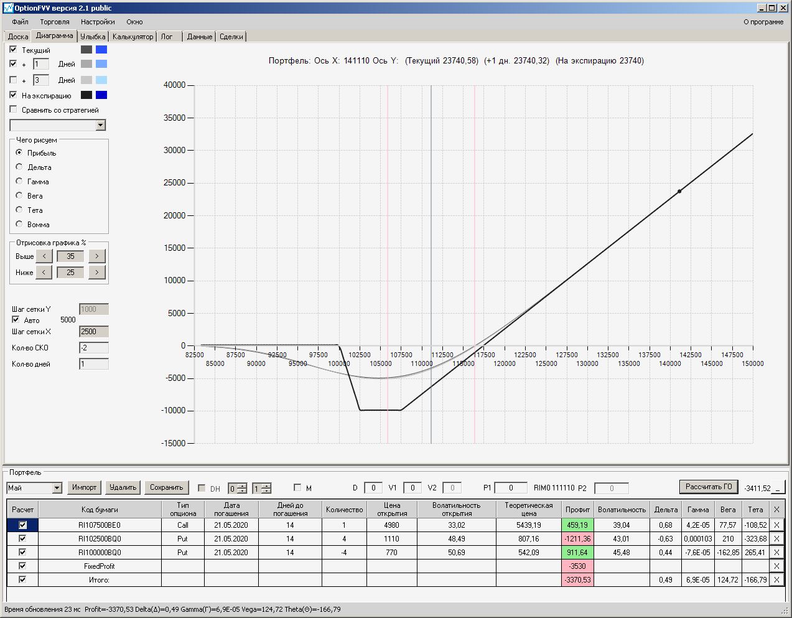
Task: Open the Май portfolio dropdown
Action: pos(57,488)
